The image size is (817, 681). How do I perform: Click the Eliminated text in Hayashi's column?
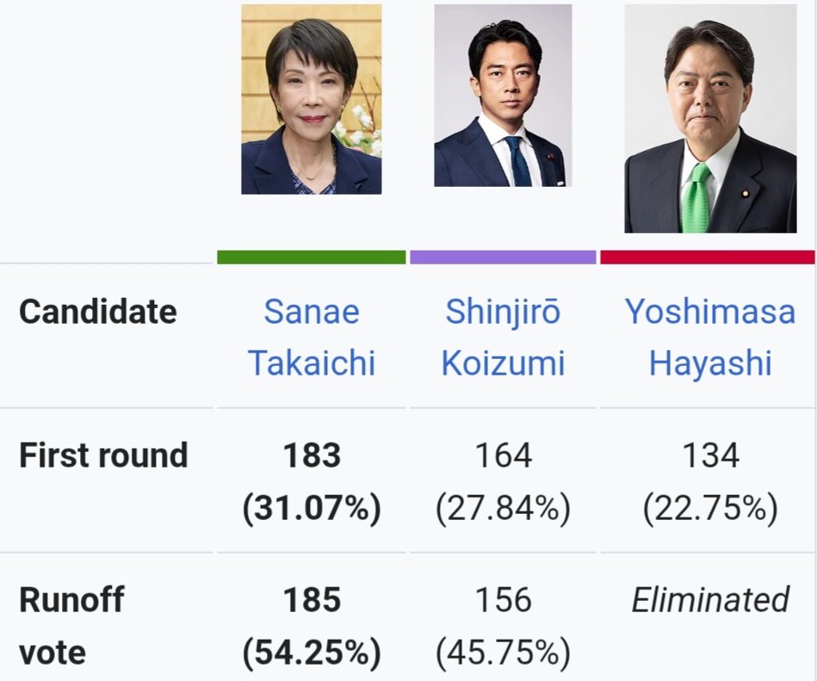click(710, 600)
